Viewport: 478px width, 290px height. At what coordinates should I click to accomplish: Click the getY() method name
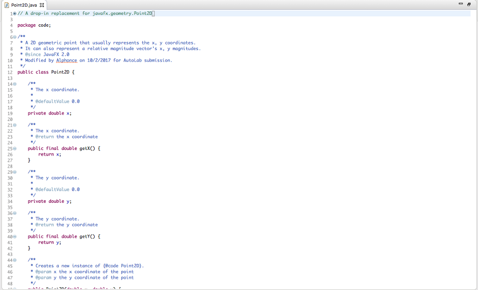(x=87, y=236)
